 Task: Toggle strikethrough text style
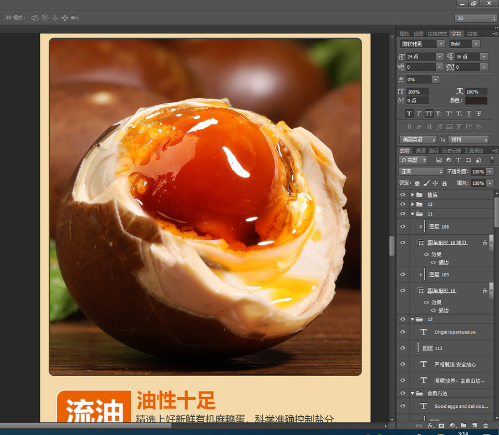tap(478, 113)
